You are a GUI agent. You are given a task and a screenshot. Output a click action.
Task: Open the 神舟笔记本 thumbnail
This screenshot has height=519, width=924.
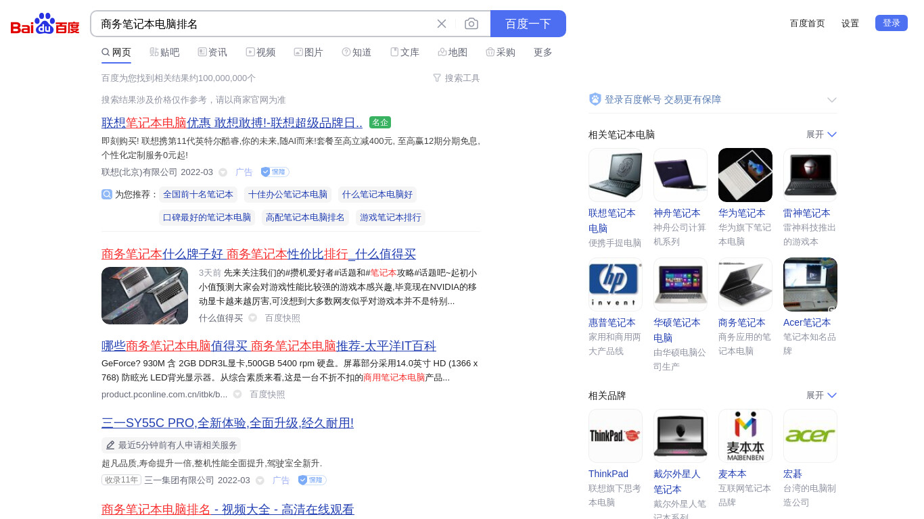click(680, 175)
